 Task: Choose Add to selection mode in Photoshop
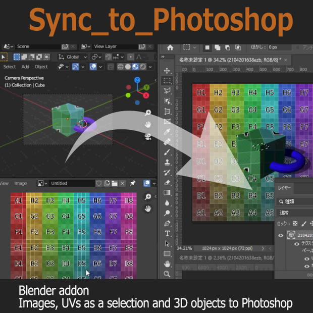(218, 47)
